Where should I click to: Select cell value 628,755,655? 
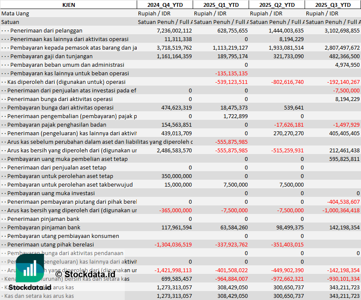[232, 31]
